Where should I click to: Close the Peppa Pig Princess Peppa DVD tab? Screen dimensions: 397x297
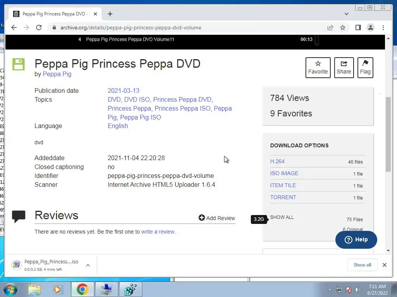95,14
